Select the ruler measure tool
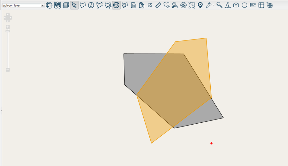 (x=158, y=5)
